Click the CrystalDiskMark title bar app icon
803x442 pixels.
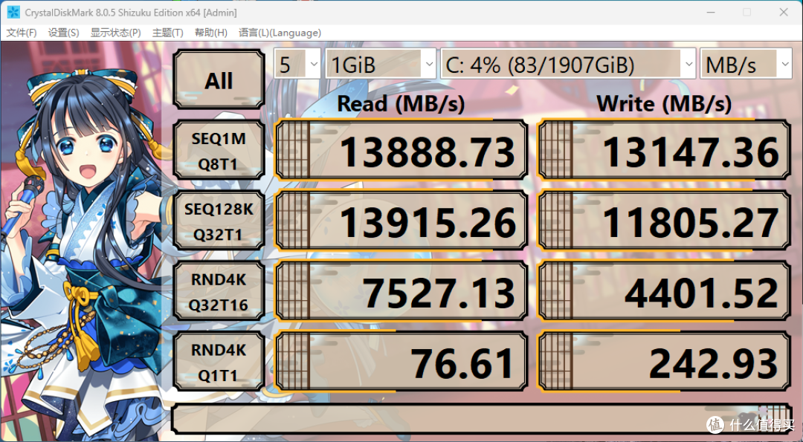pyautogui.click(x=13, y=13)
